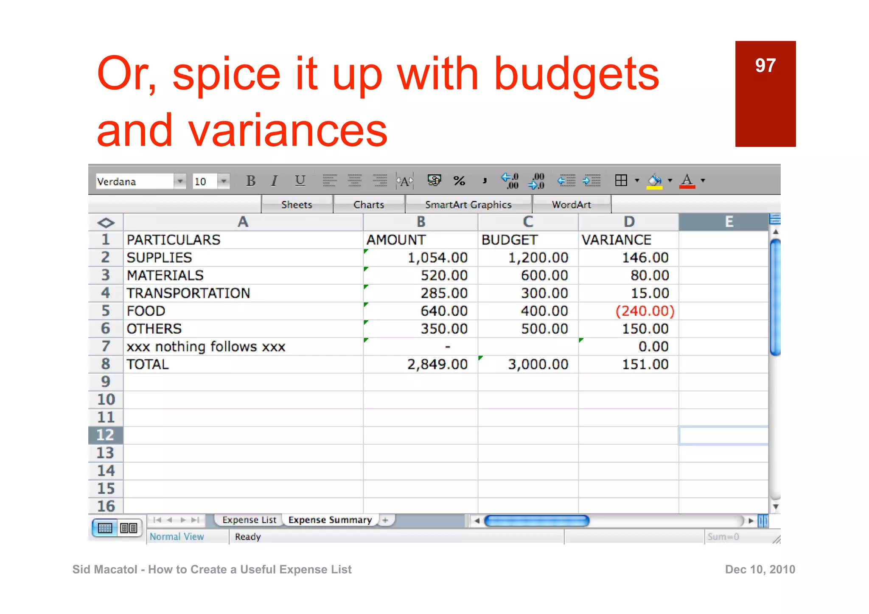The image size is (869, 614).
Task: Click the font size field showing 10
Action: tap(205, 181)
